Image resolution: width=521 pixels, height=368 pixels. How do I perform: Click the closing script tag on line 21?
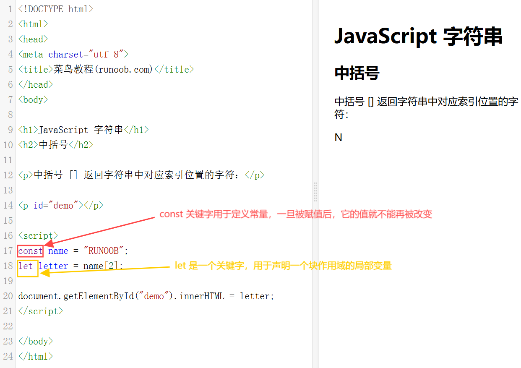click(41, 311)
